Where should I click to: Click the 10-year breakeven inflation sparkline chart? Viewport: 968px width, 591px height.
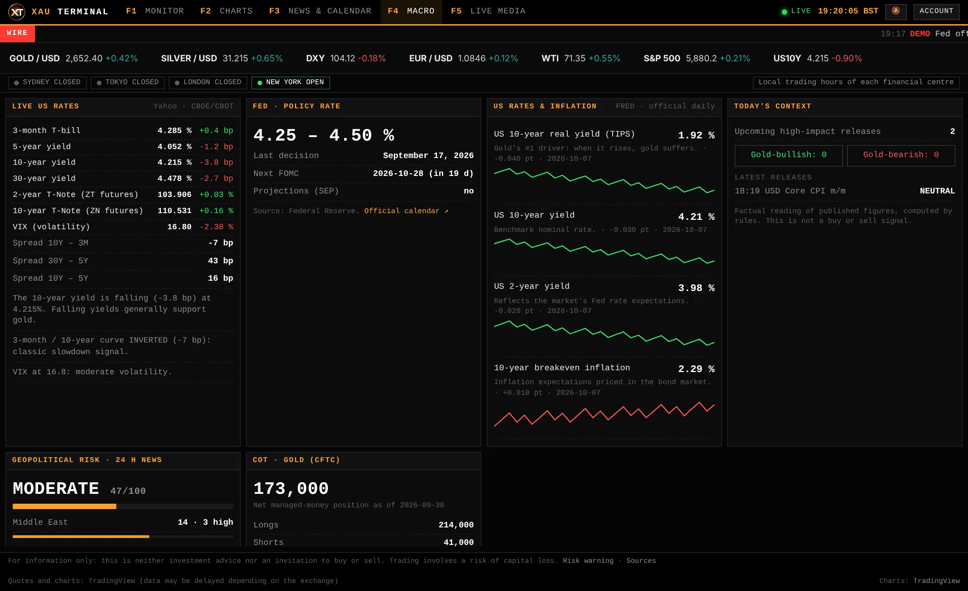tap(604, 415)
